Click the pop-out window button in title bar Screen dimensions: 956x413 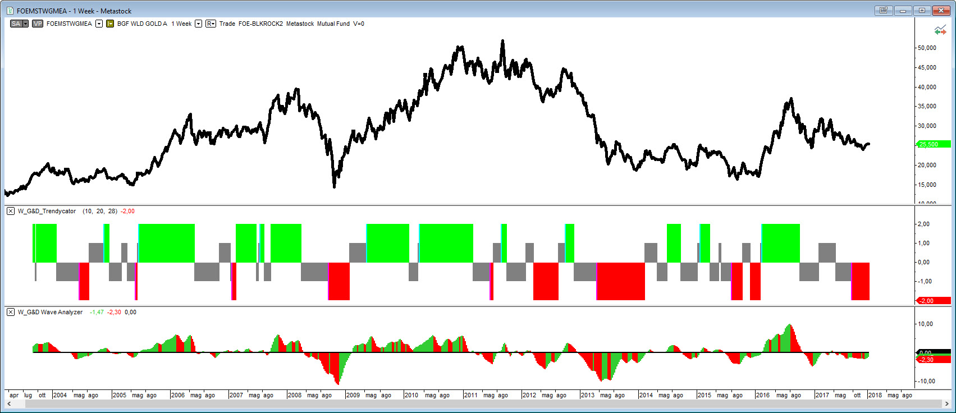(x=884, y=11)
